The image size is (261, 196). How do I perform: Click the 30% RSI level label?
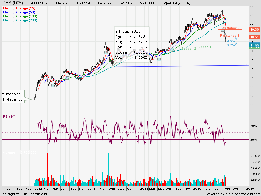click(253, 140)
